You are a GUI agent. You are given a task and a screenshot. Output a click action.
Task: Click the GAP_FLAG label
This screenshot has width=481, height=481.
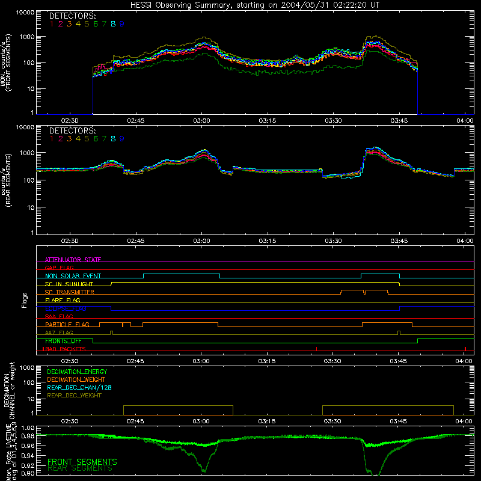(x=59, y=268)
